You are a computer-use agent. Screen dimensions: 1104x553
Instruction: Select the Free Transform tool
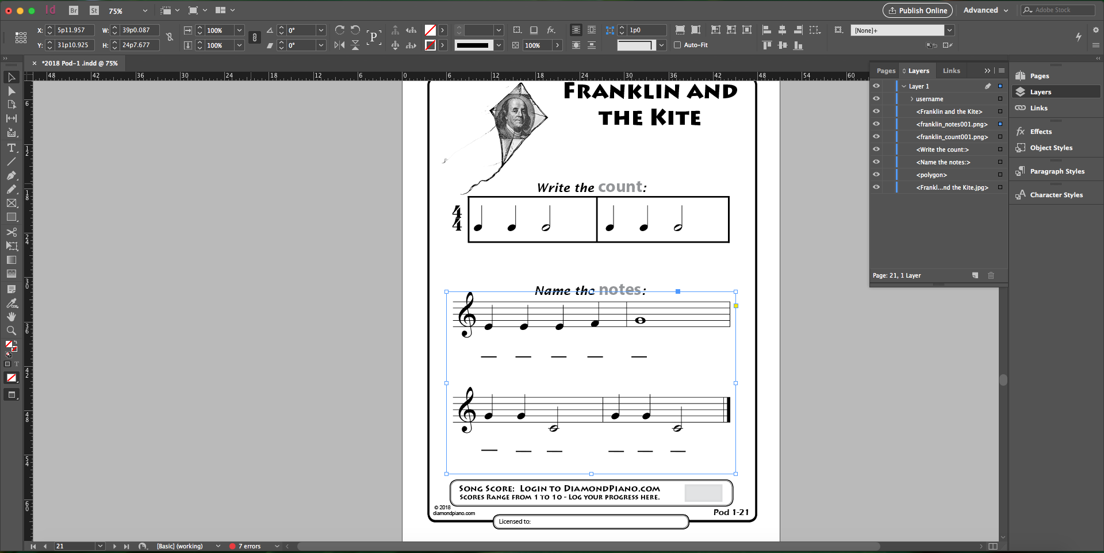tap(11, 246)
